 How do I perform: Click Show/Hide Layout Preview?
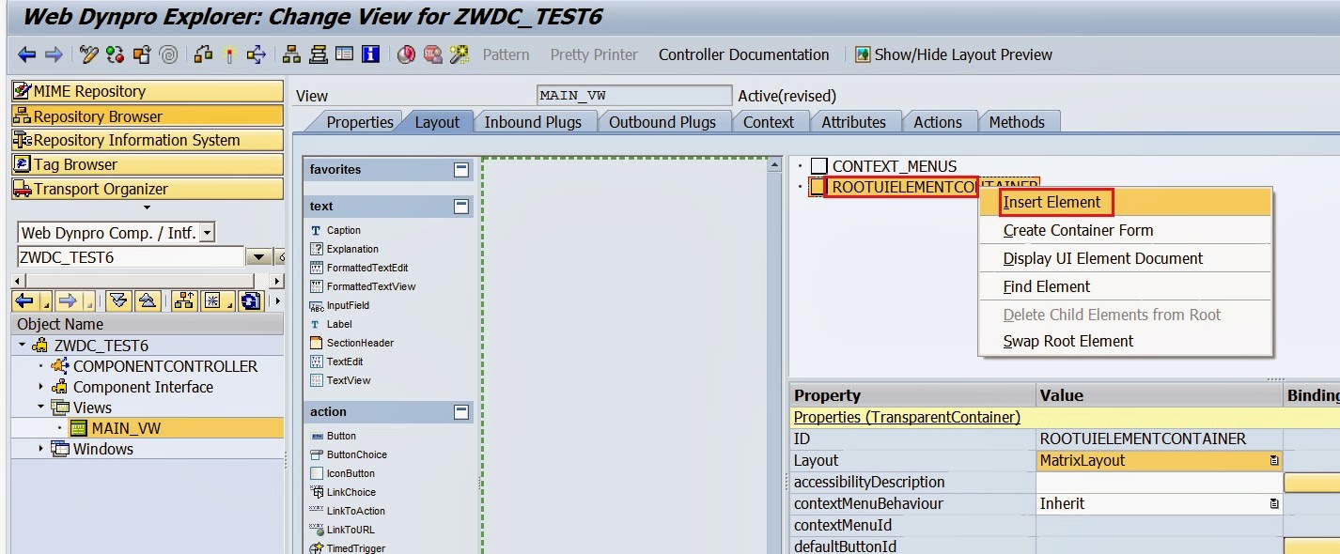pyautogui.click(x=953, y=54)
